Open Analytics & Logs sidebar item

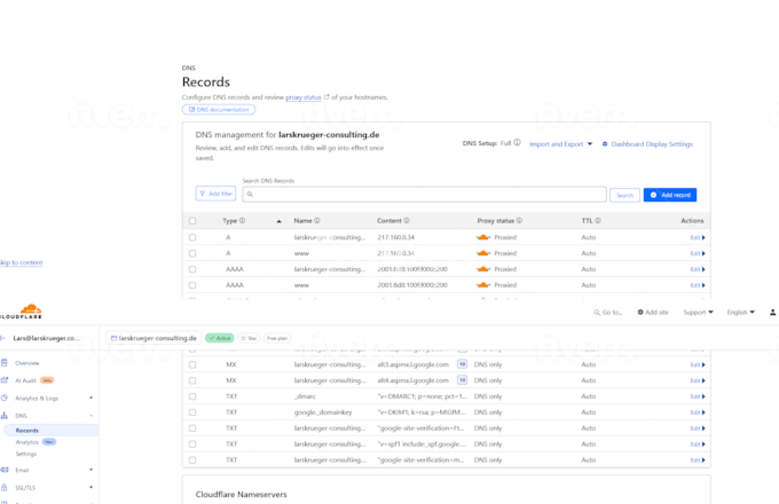coord(37,398)
